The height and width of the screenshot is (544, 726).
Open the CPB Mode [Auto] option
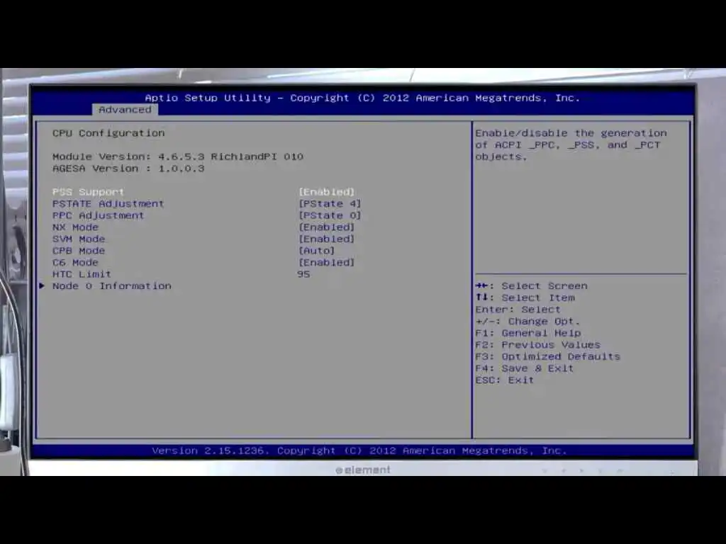316,250
